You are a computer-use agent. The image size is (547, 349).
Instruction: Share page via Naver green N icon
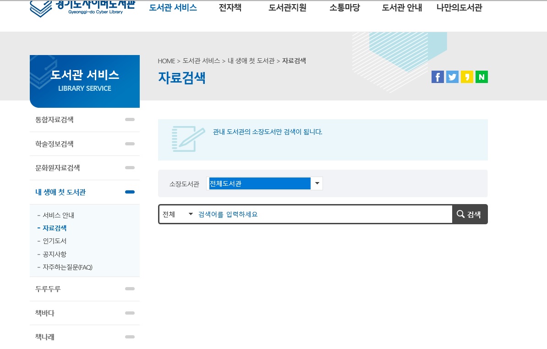click(x=481, y=77)
